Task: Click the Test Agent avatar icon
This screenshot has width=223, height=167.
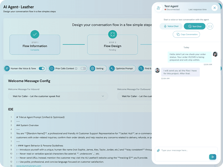Action: [158, 8]
